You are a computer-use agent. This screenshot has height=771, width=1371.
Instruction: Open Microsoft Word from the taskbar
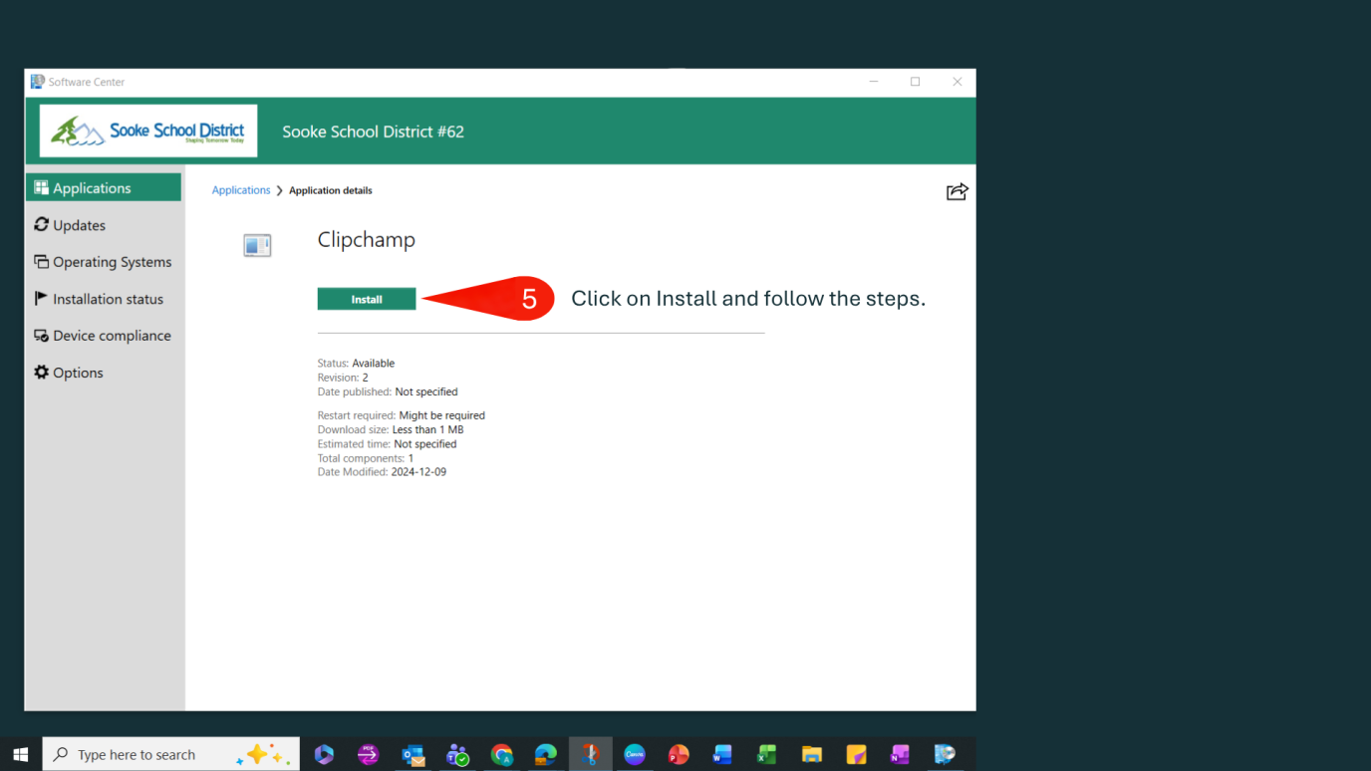click(x=722, y=754)
